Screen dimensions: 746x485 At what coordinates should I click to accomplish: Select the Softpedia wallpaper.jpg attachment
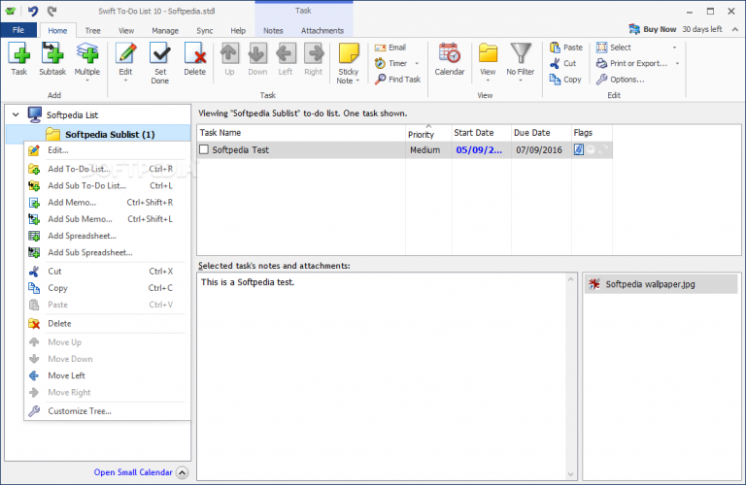tap(661, 284)
